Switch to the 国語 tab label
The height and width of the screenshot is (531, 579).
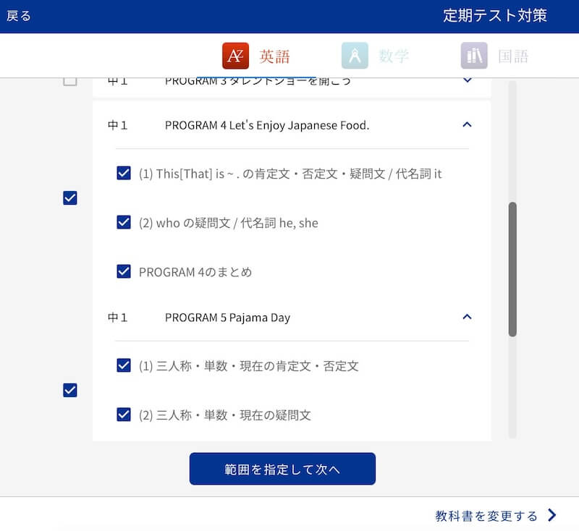tap(513, 56)
